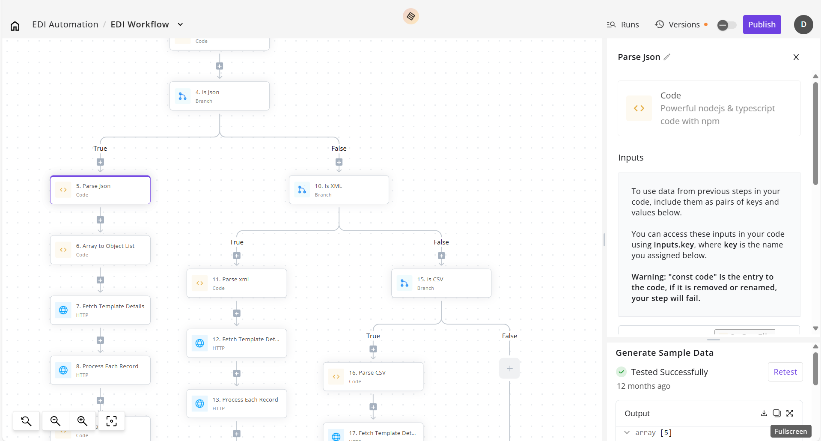This screenshot has height=441, width=821.
Task: Open step 8. Process Each Record
Action: click(x=100, y=370)
